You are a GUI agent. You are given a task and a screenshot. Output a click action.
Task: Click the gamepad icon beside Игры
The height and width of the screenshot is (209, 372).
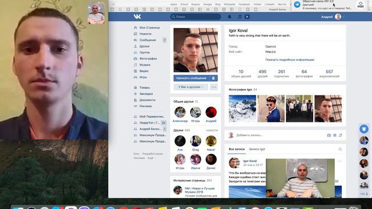tap(135, 77)
